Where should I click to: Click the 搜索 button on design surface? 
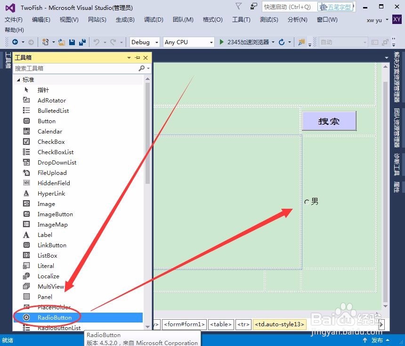click(329, 121)
